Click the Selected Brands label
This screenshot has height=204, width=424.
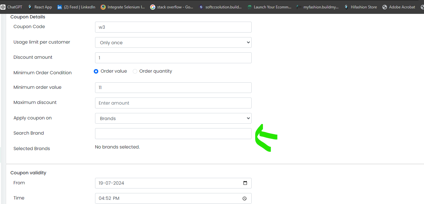click(32, 148)
